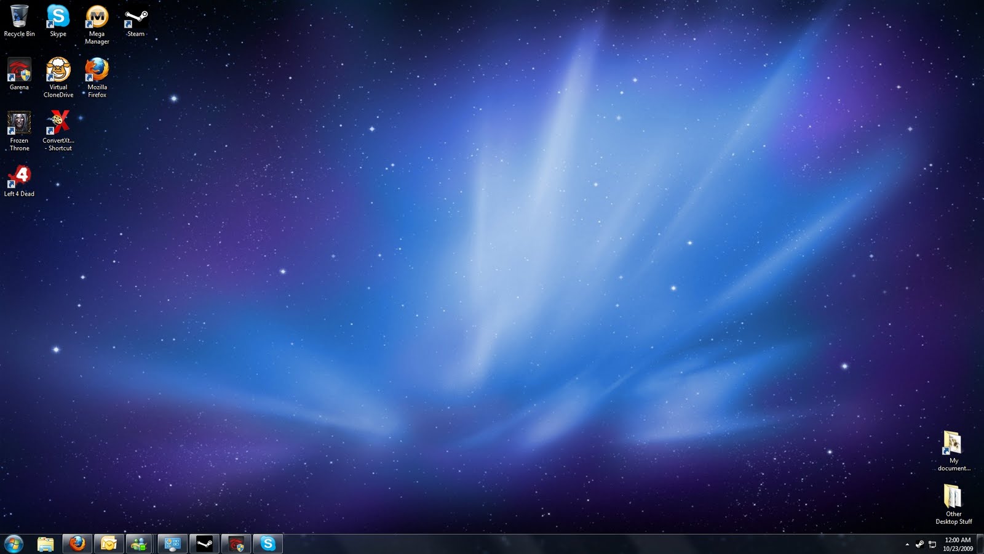Viewport: 984px width, 554px height.
Task: Select the Steam desktop shortcut
Action: (136, 22)
